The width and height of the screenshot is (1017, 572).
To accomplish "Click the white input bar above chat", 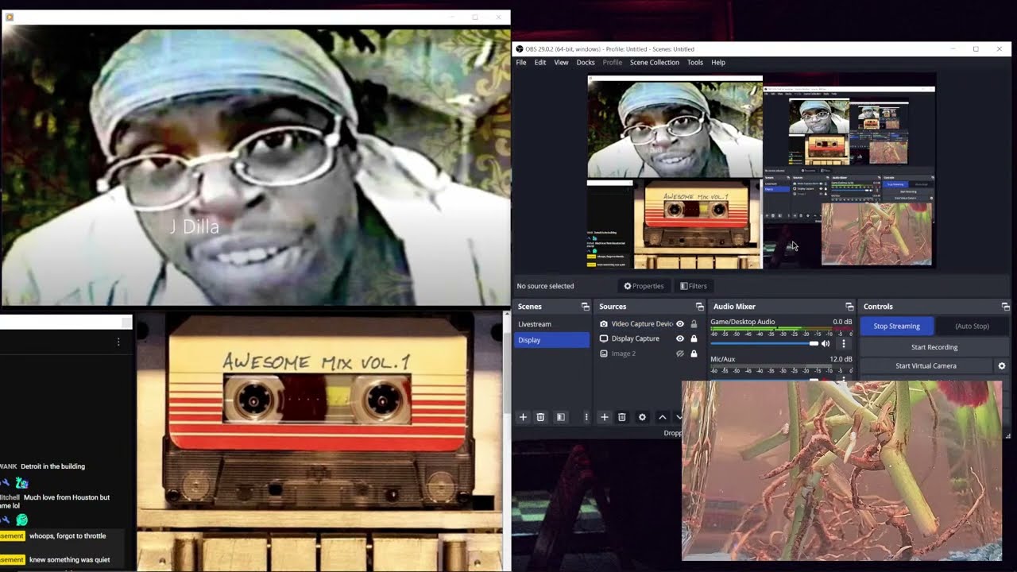I will [x=66, y=322].
